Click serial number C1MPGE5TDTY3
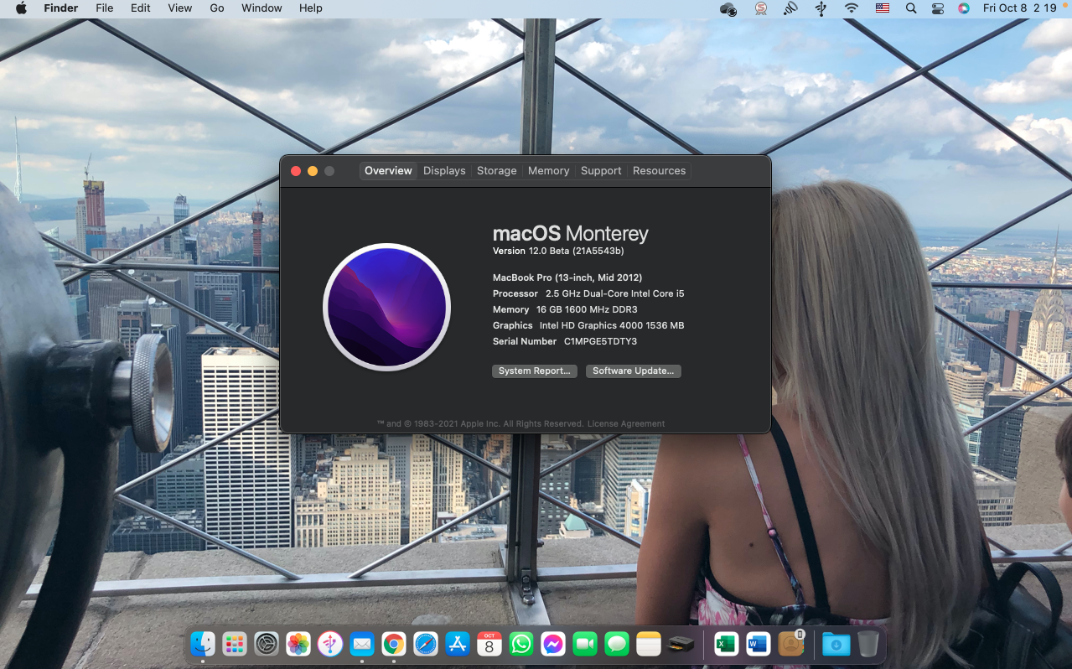1072x669 pixels. click(600, 341)
